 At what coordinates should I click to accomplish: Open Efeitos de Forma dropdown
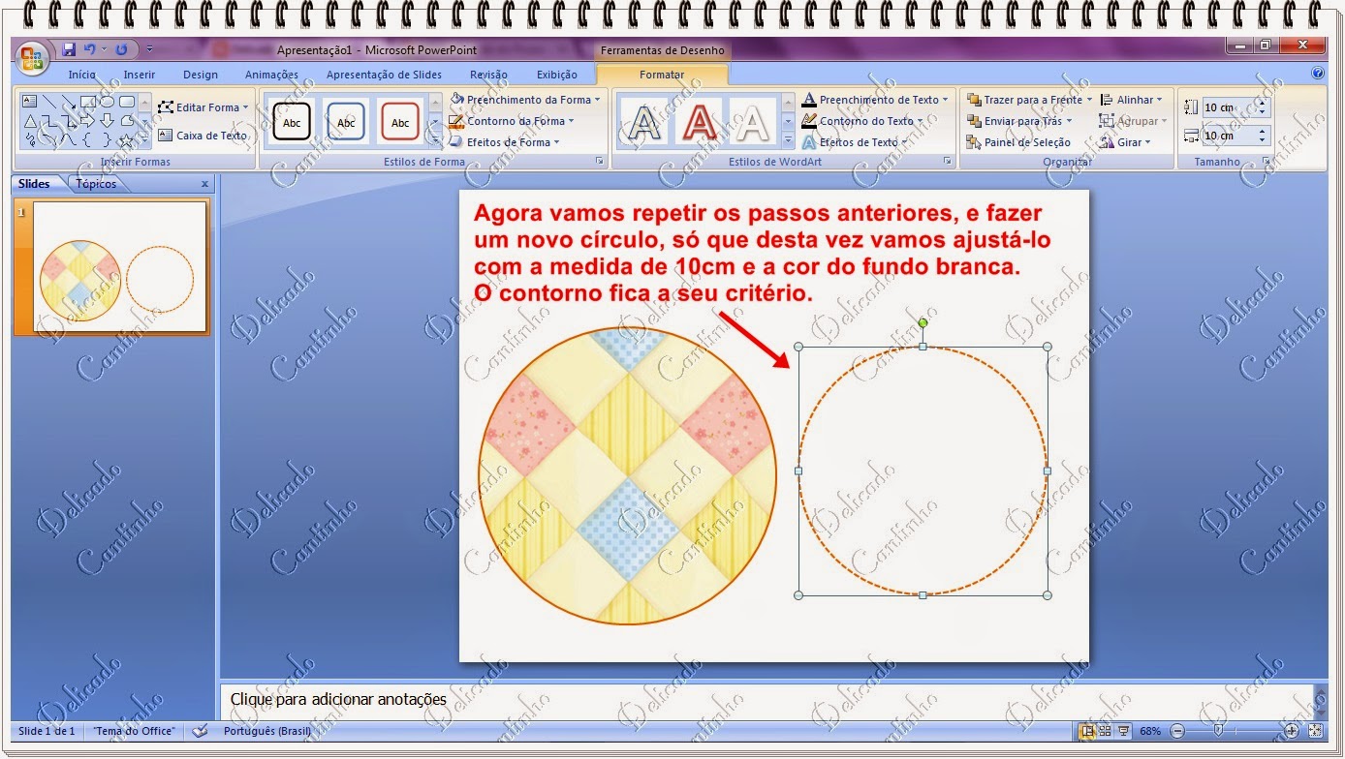point(506,142)
